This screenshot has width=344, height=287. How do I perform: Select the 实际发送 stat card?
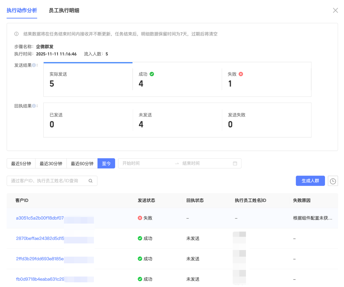[x=88, y=79]
